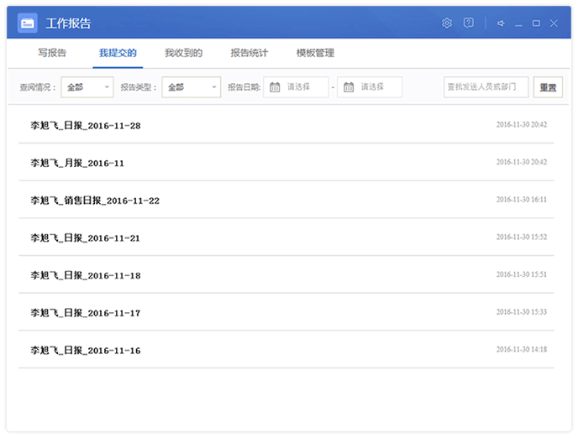The image size is (578, 438).
Task: Switch to the 报告统计 tab
Action: pos(250,53)
